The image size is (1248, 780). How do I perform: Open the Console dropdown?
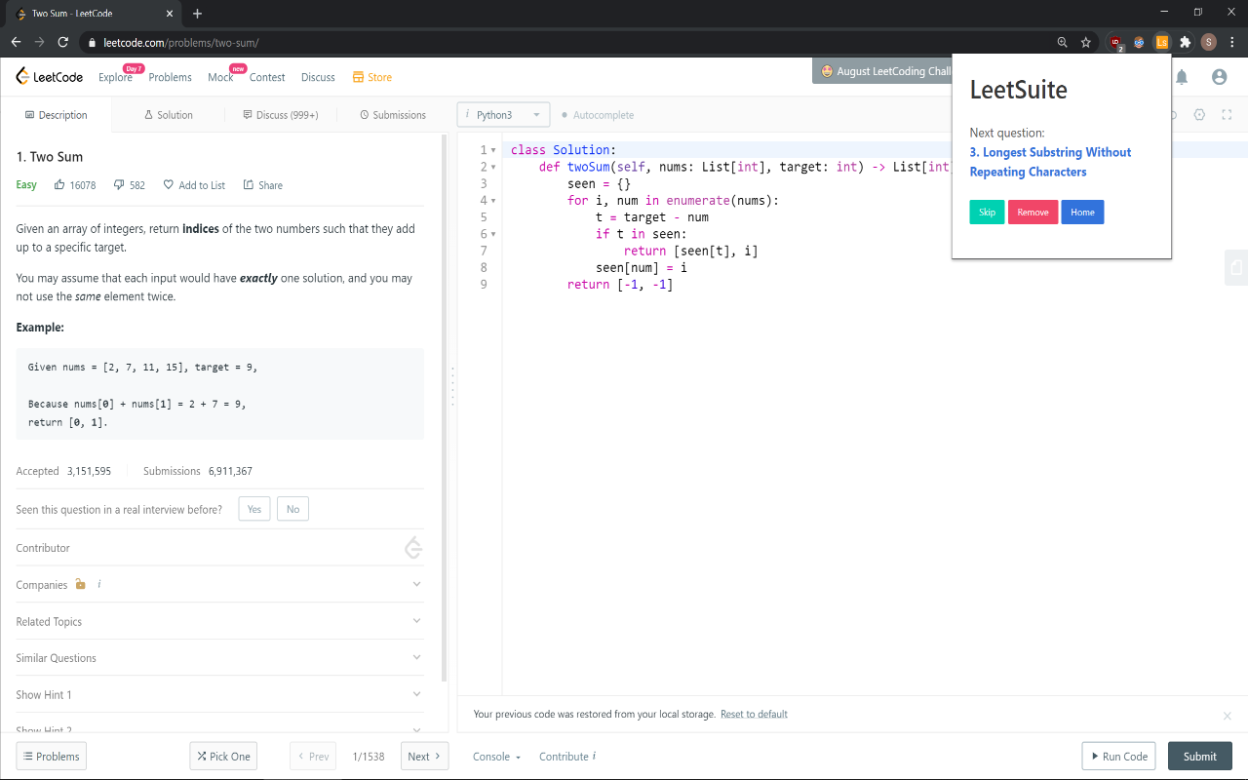(x=496, y=757)
